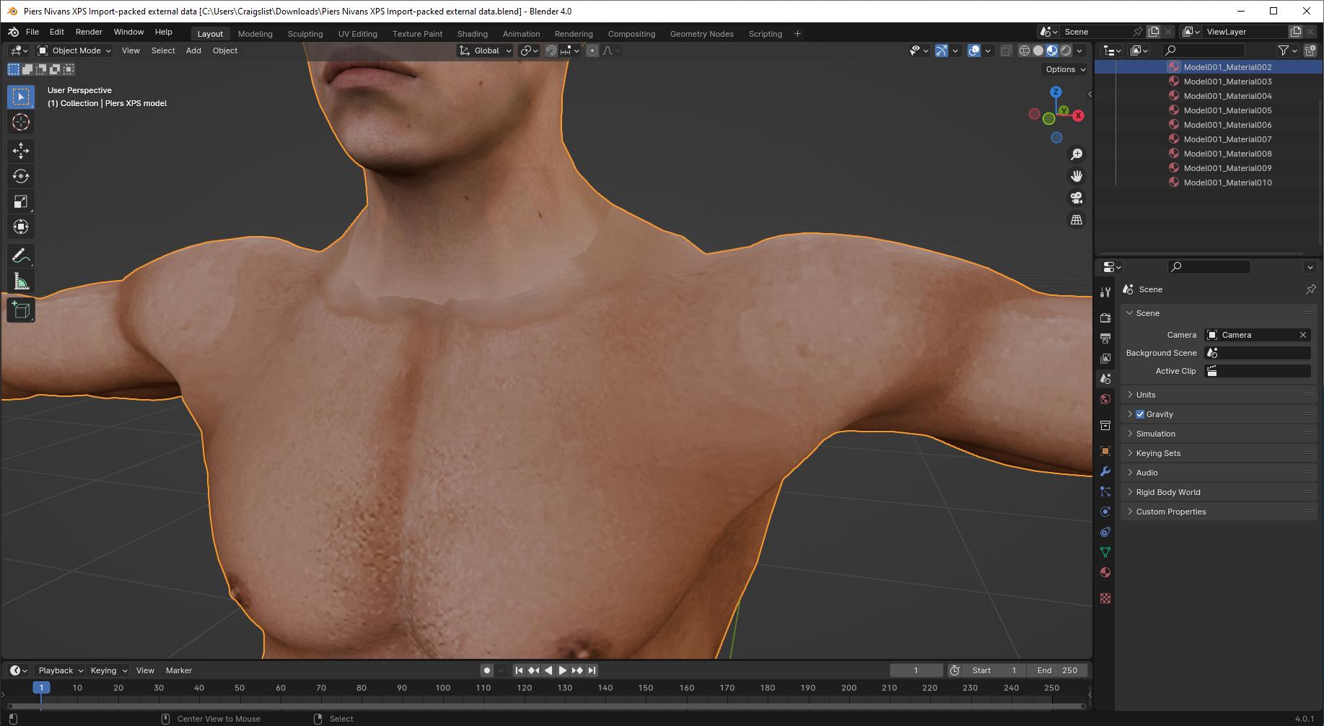
Task: Expand the Rigid Body World panel
Action: click(x=1219, y=492)
